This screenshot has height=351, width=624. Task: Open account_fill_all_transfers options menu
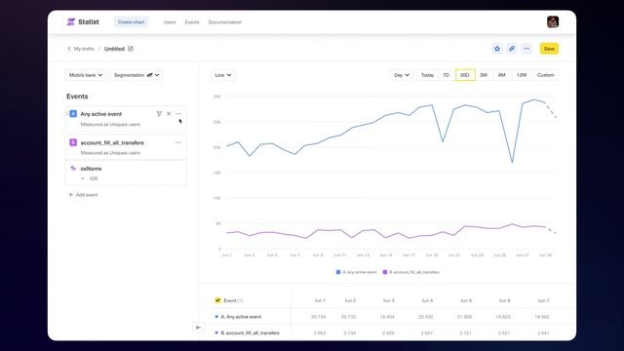[178, 142]
